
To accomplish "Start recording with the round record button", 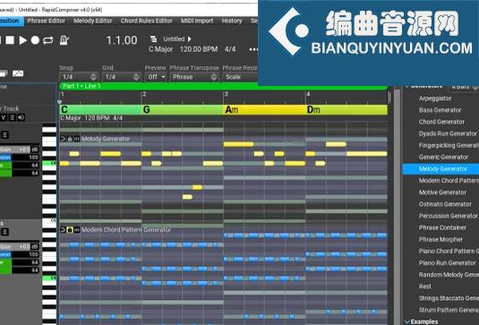I will tap(35, 40).
